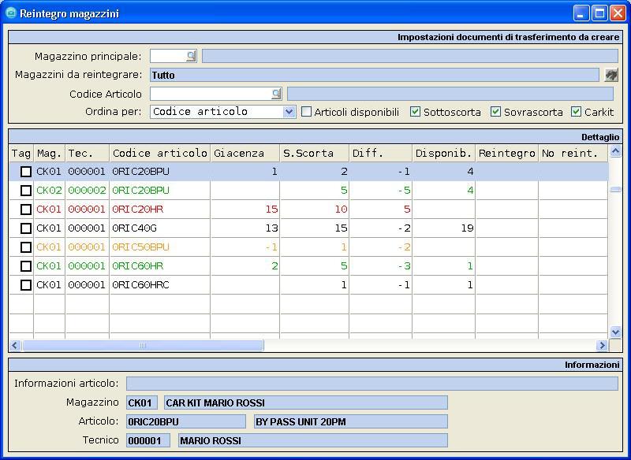This screenshot has width=631, height=460.
Task: Click the Magazzino CK01 code field
Action: 142,402
